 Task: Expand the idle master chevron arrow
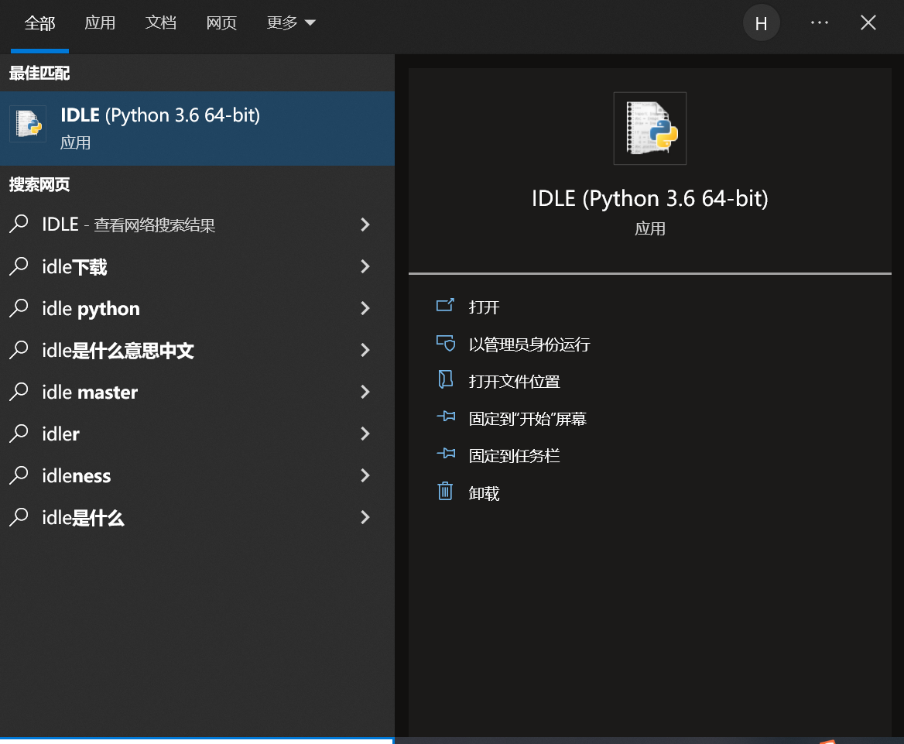coord(365,392)
